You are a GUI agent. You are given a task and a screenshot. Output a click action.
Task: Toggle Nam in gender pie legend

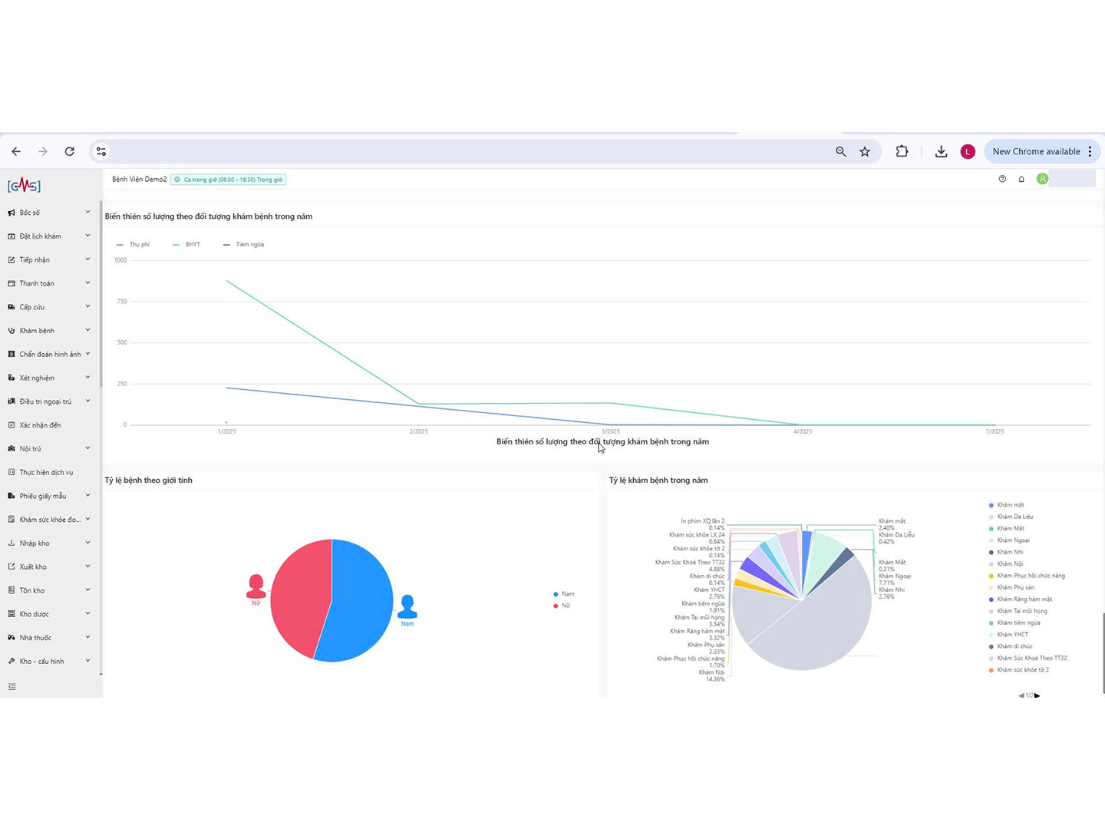point(564,594)
